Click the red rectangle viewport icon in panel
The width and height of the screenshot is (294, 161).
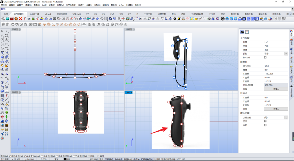pyautogui.click(x=247, y=32)
